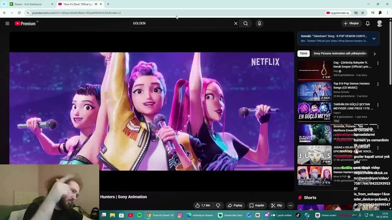Viewport: 392px width, 220px height.
Task: Clear the GOLDEN search text
Action: click(x=236, y=24)
